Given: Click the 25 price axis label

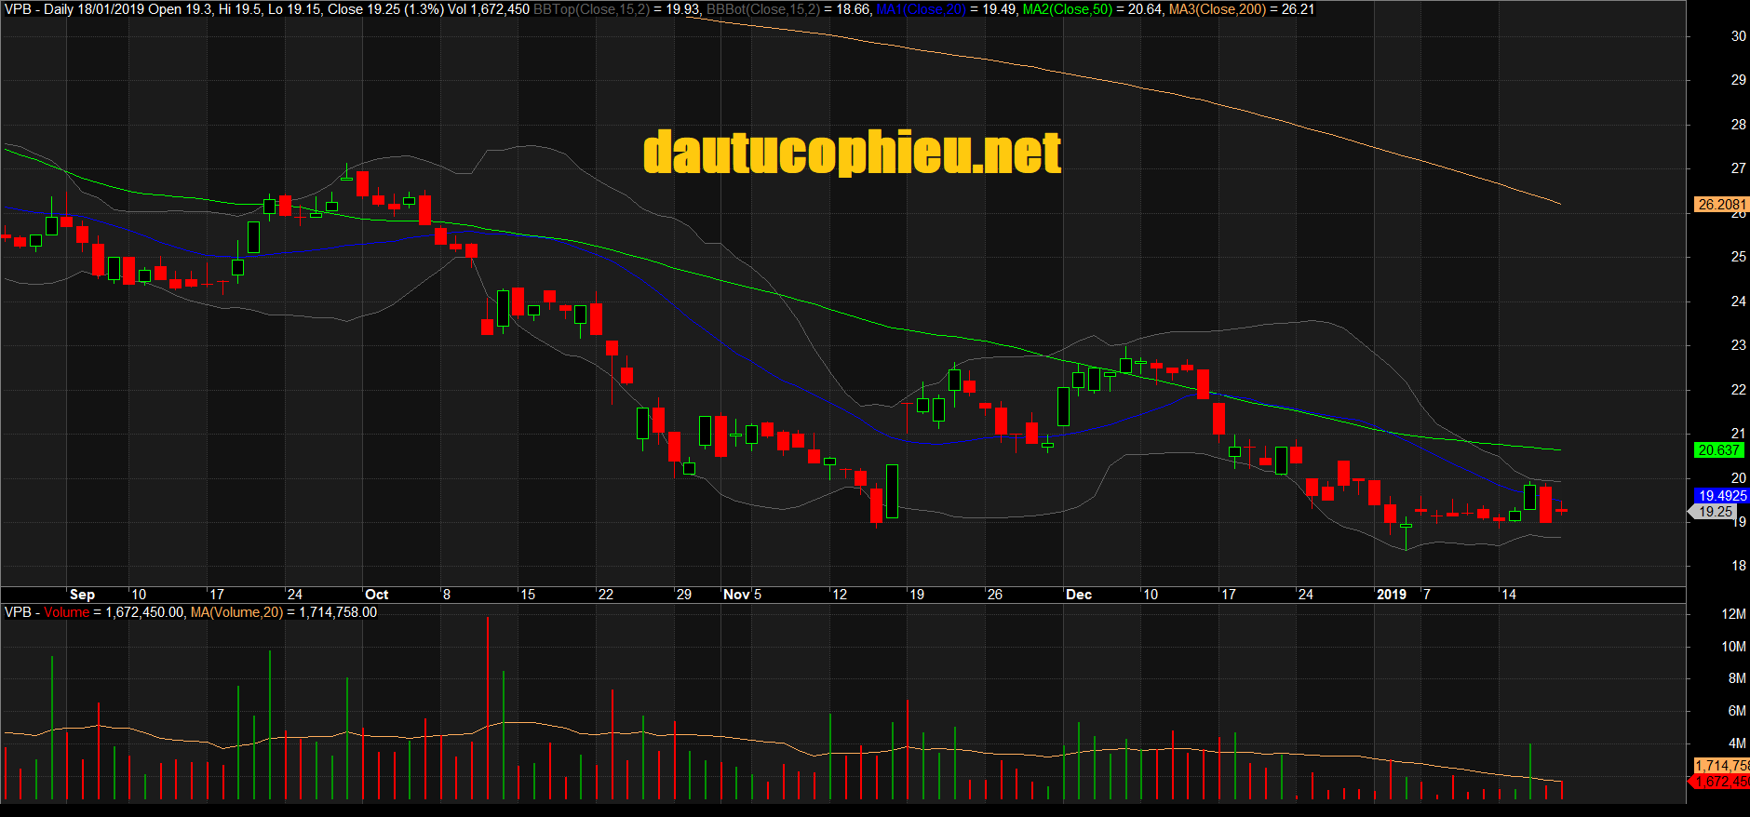Looking at the screenshot, I should pos(1738,257).
